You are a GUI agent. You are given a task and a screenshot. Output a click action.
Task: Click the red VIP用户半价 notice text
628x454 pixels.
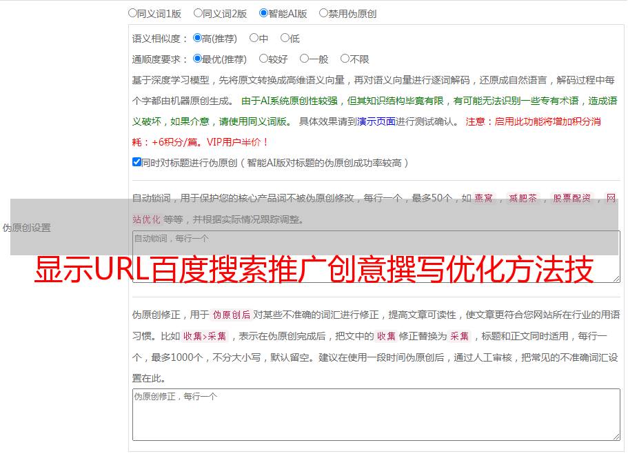click(x=237, y=142)
